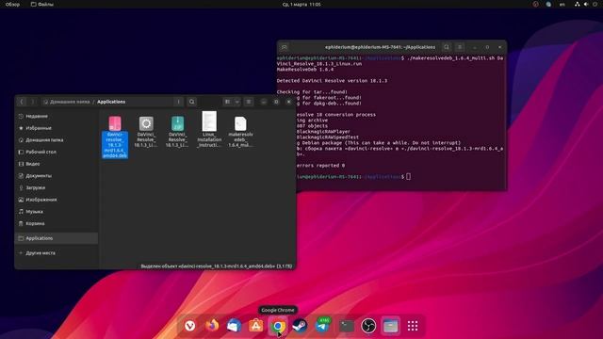603x339 pixels.
Task: Click the red tray indicator in top bar
Action: [536, 4]
